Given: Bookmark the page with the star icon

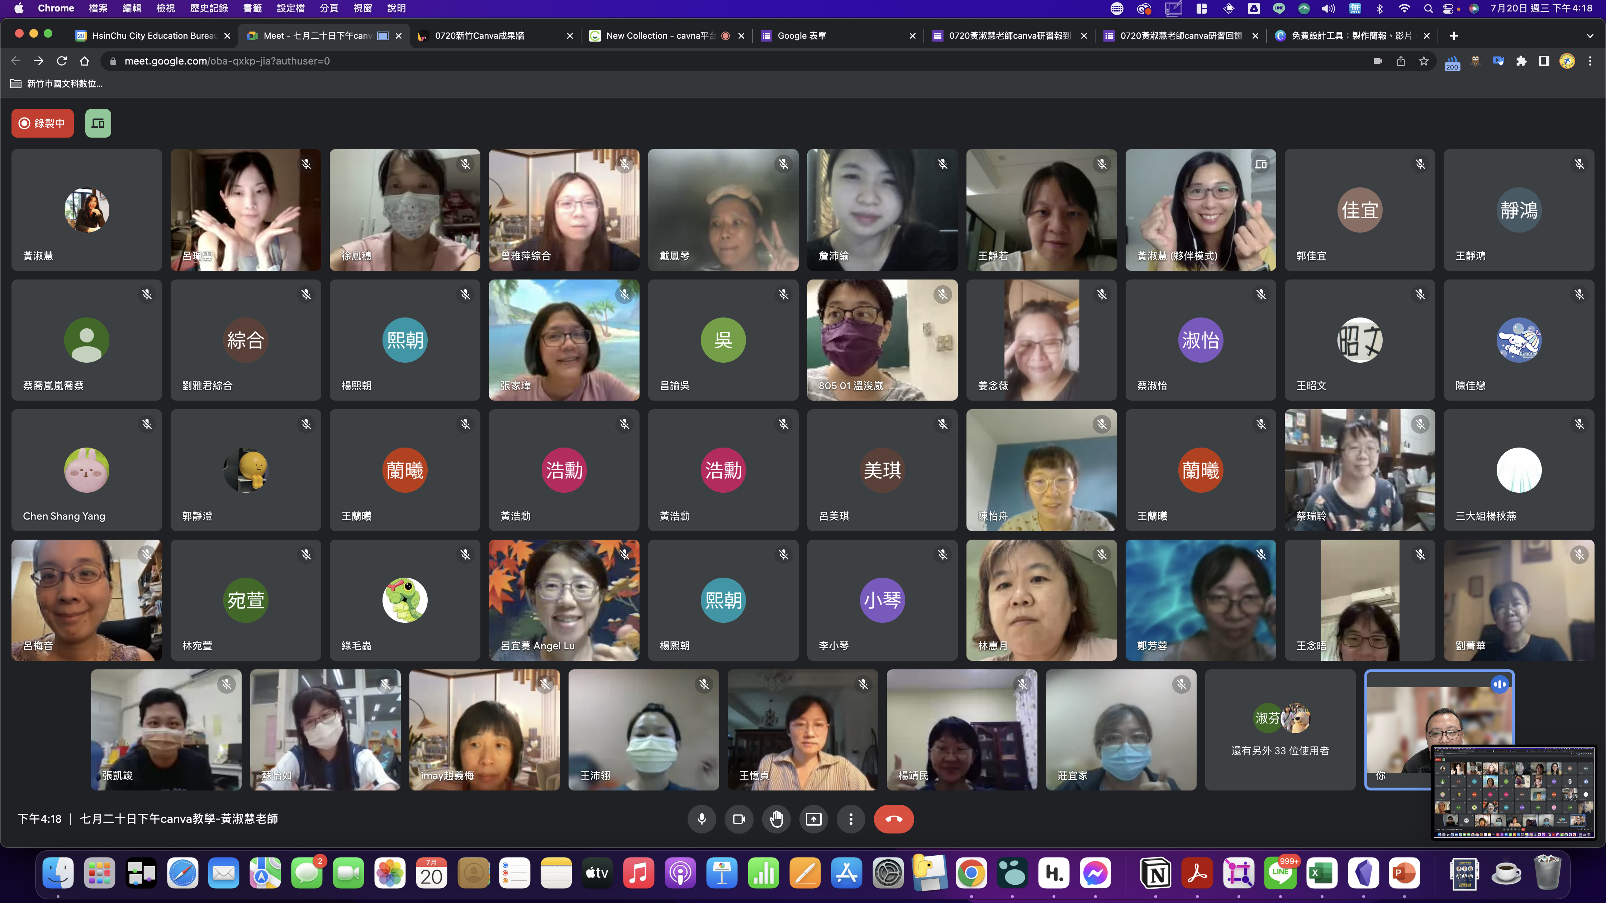Looking at the screenshot, I should coord(1424,61).
